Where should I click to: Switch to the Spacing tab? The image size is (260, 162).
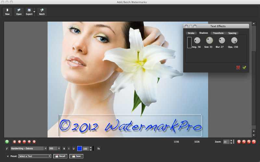pos(232,33)
